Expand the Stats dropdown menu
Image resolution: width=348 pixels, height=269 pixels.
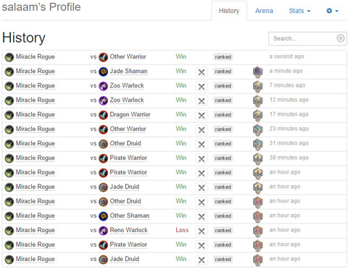pos(299,11)
